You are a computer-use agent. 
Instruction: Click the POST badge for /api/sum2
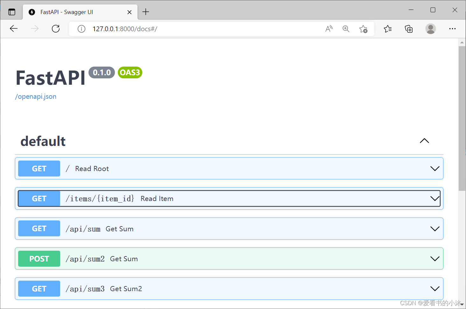pyautogui.click(x=39, y=259)
